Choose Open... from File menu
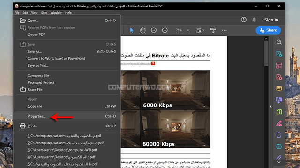The width and height of the screenshot is (300, 168). pyautogui.click(x=67, y=21)
